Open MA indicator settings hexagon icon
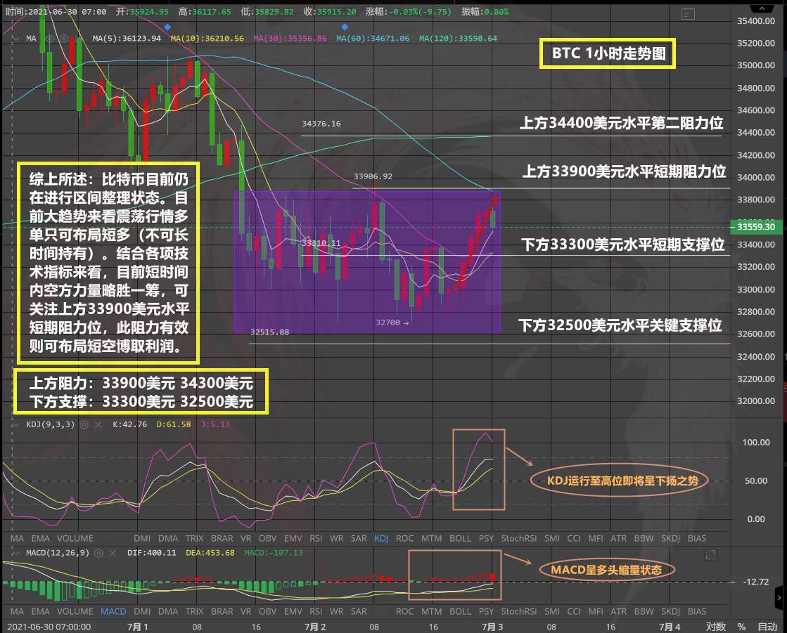787x633 pixels. click(64, 39)
